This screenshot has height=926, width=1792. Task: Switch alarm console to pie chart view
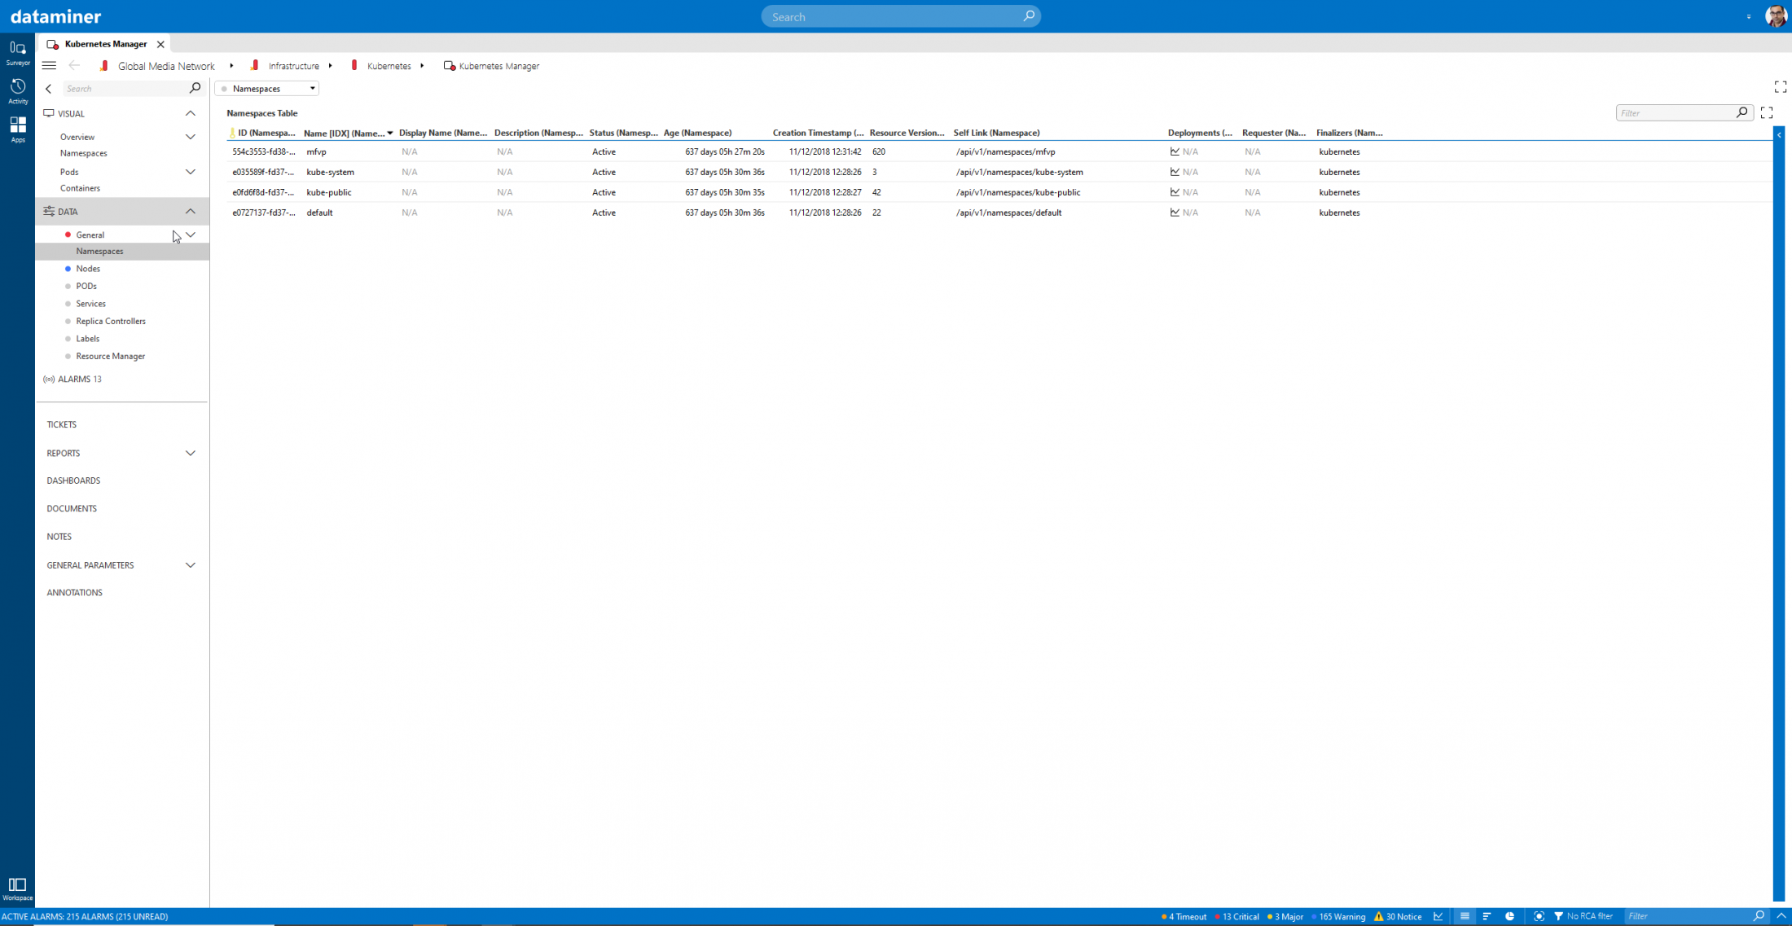pos(1509,916)
